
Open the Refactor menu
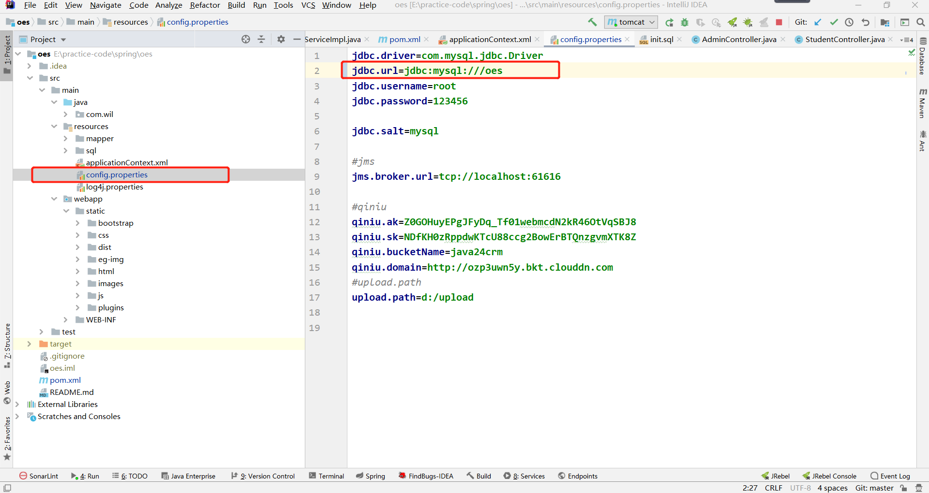205,5
